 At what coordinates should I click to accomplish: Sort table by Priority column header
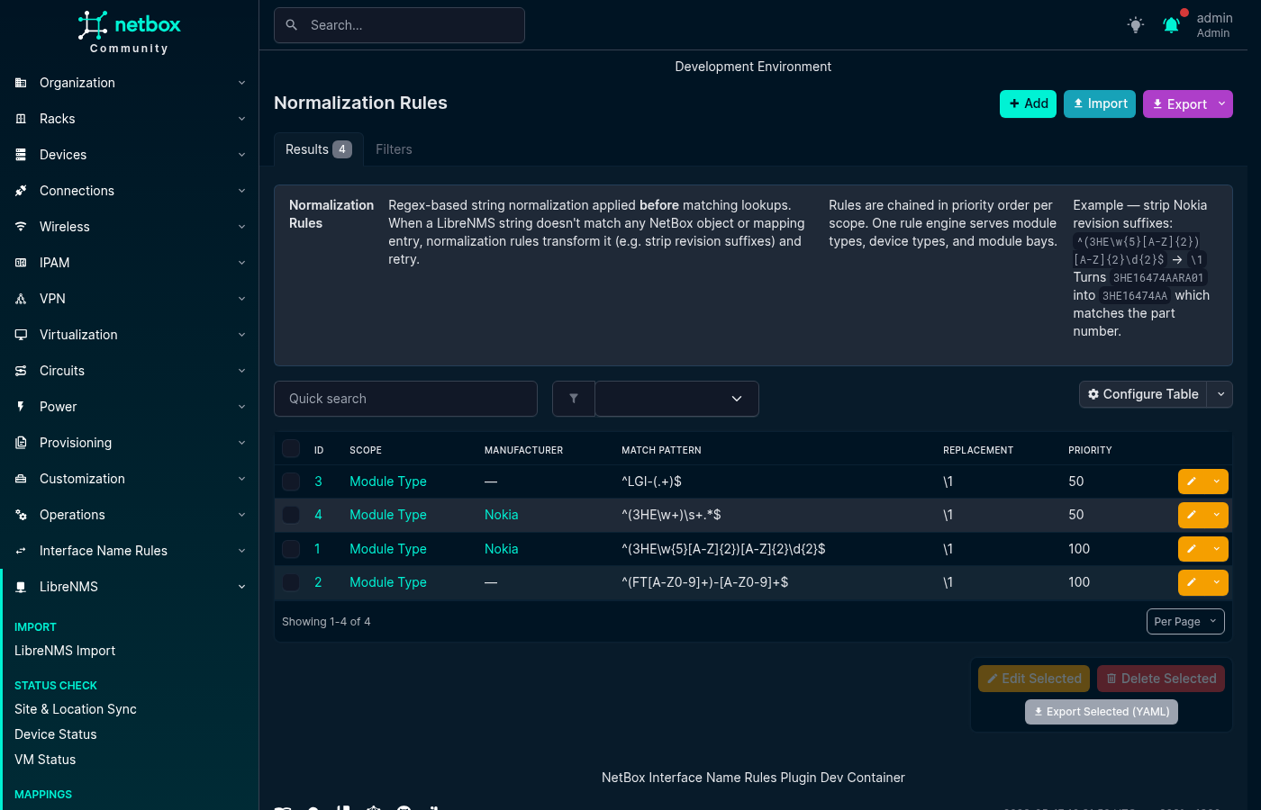point(1090,450)
